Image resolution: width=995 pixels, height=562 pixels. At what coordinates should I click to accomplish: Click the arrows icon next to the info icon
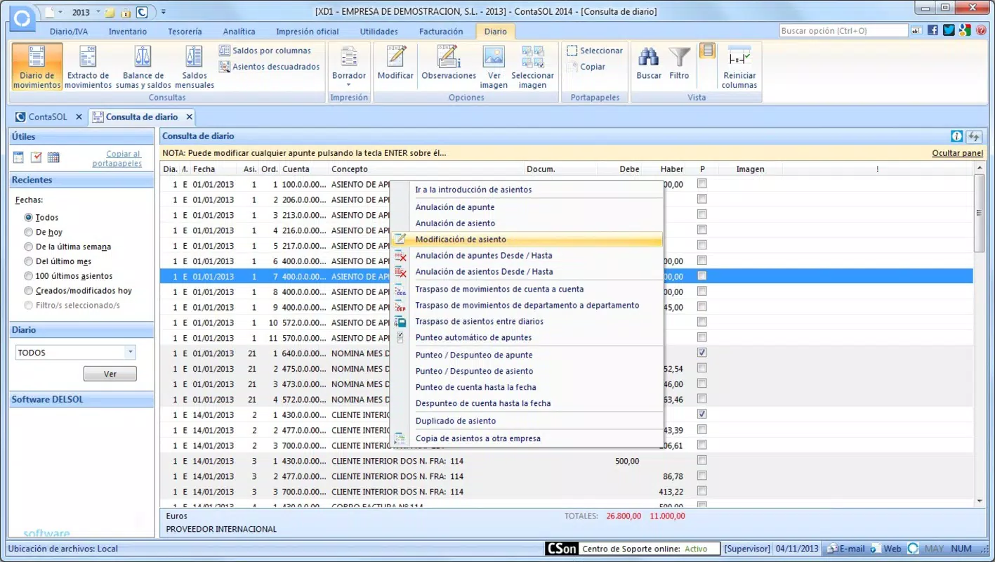[x=974, y=136]
